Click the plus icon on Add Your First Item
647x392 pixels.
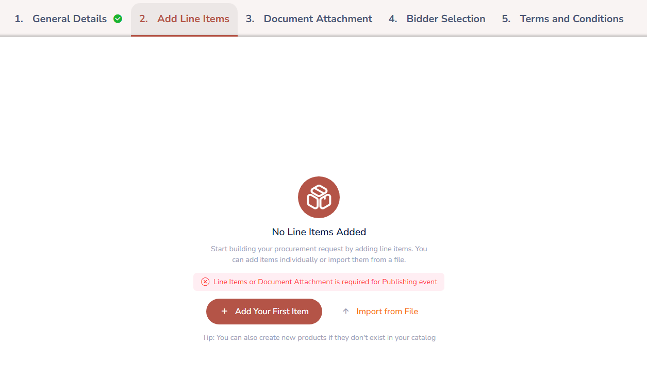(x=224, y=312)
